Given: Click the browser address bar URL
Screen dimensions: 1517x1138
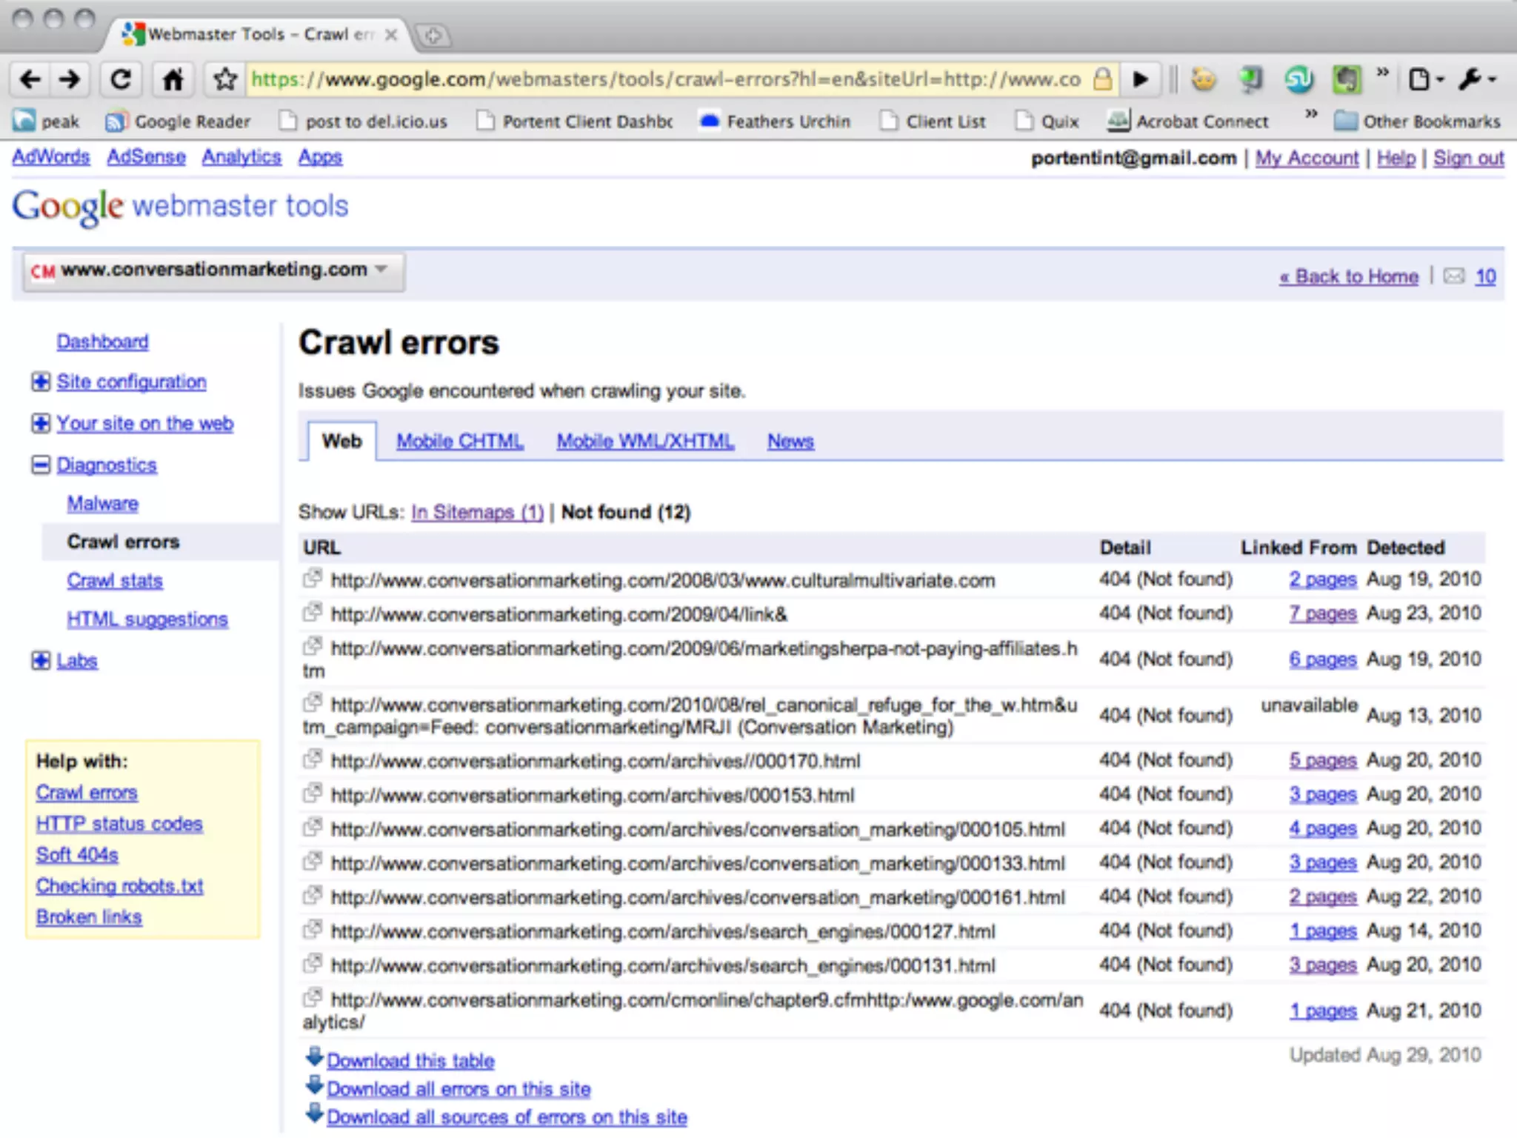Looking at the screenshot, I should point(665,79).
